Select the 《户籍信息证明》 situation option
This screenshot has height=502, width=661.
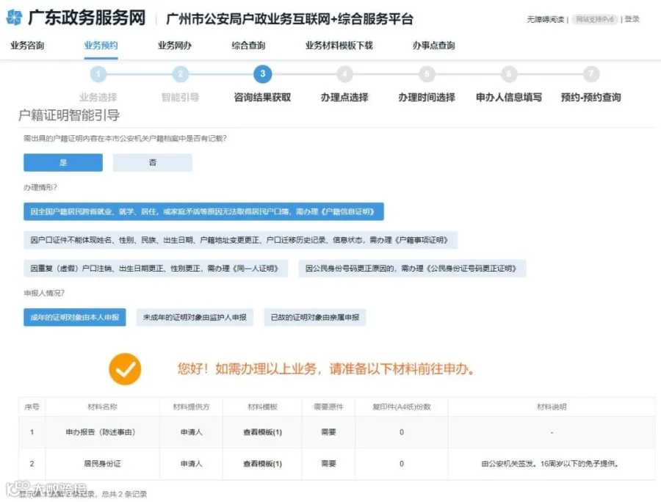pyautogui.click(x=203, y=211)
